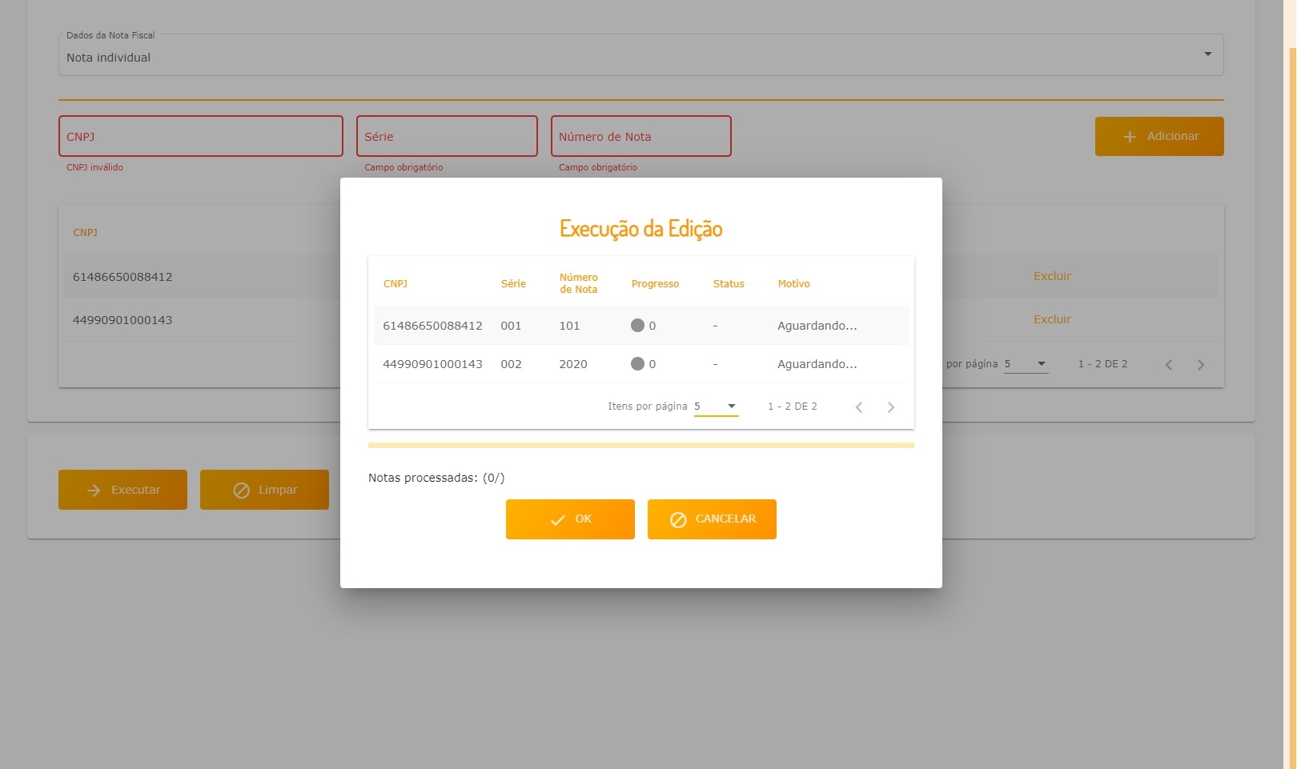
Task: Go to next page in dialog table
Action: [x=891, y=407]
